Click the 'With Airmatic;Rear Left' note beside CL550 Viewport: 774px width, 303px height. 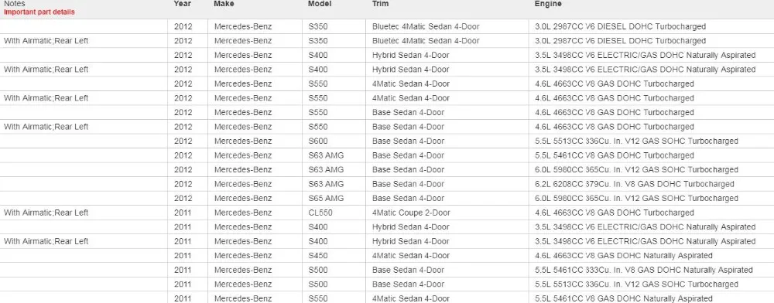[46, 213]
